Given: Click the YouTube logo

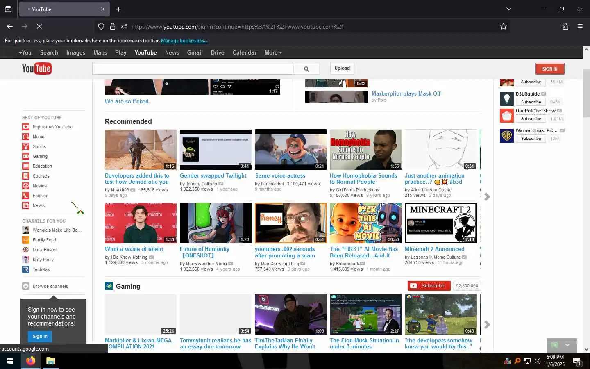Looking at the screenshot, I should coord(36,68).
